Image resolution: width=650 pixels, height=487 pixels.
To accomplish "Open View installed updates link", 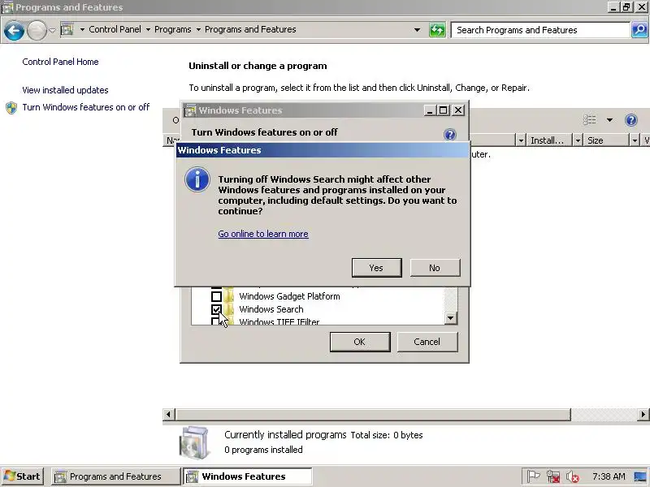I will (x=65, y=90).
